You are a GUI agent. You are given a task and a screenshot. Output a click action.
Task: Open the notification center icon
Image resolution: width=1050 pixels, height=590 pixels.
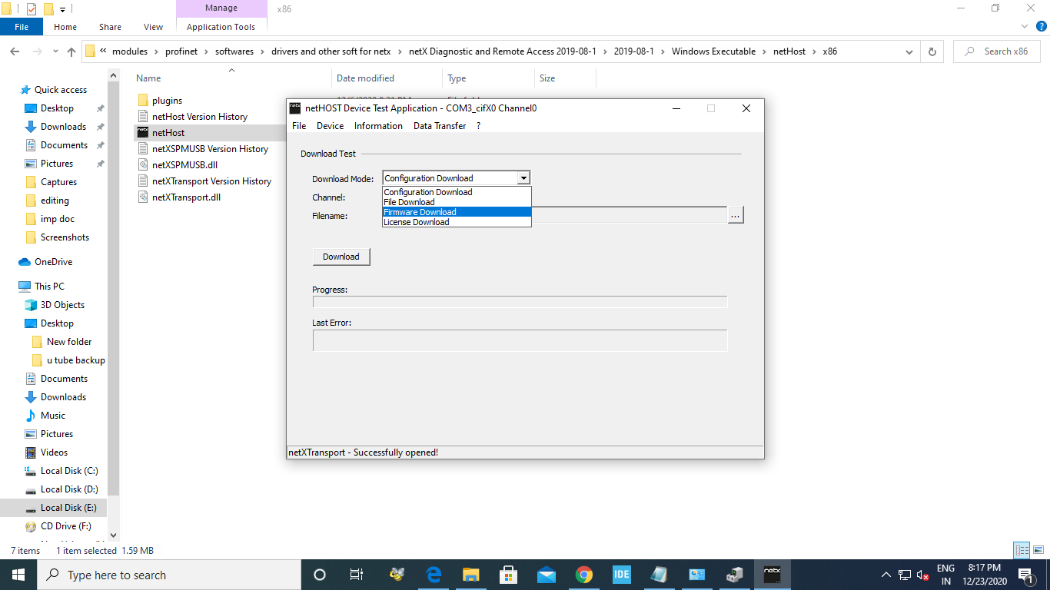point(1025,575)
